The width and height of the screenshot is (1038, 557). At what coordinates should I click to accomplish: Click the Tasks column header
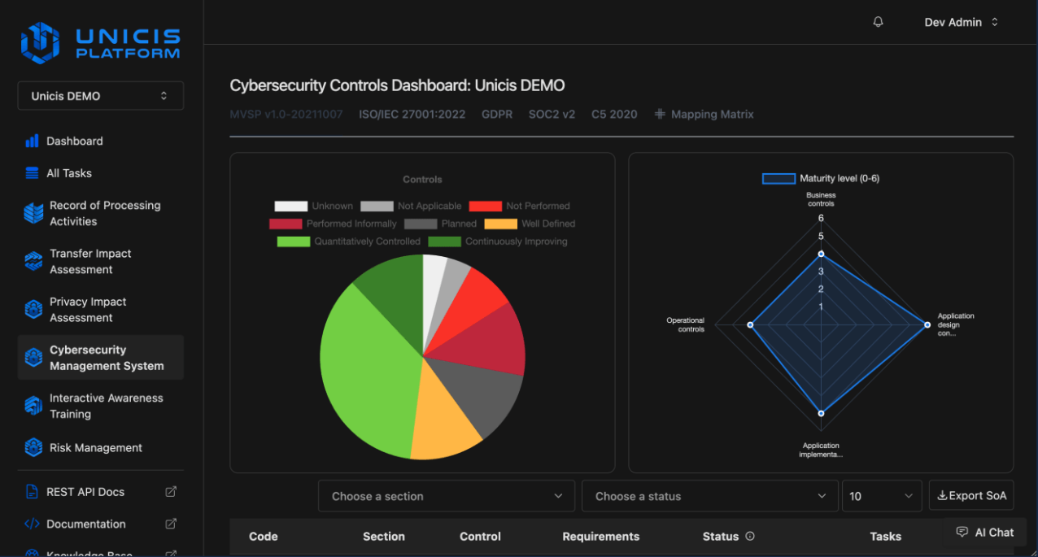pyautogui.click(x=885, y=537)
